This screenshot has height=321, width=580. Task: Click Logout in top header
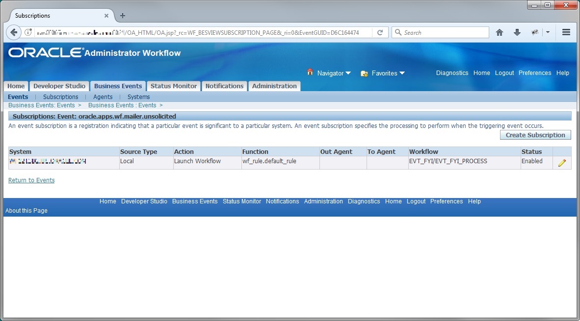point(504,73)
